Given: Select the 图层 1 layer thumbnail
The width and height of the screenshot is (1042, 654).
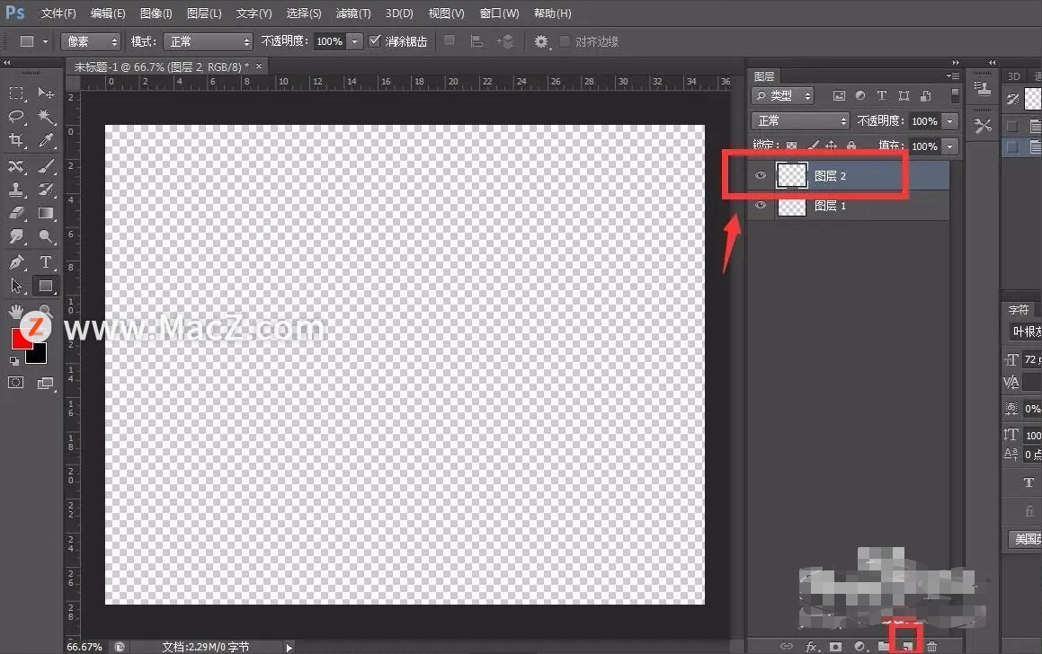Looking at the screenshot, I should [791, 206].
